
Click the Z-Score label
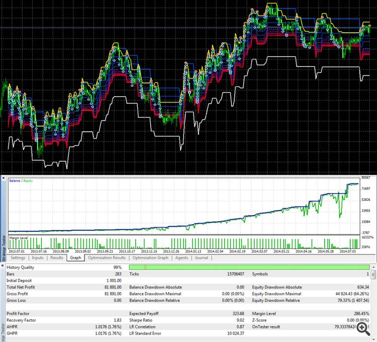pyautogui.click(x=259, y=320)
